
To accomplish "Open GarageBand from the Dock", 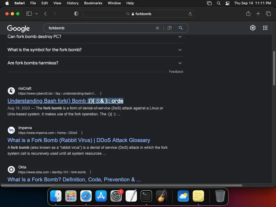I will 161,196.
